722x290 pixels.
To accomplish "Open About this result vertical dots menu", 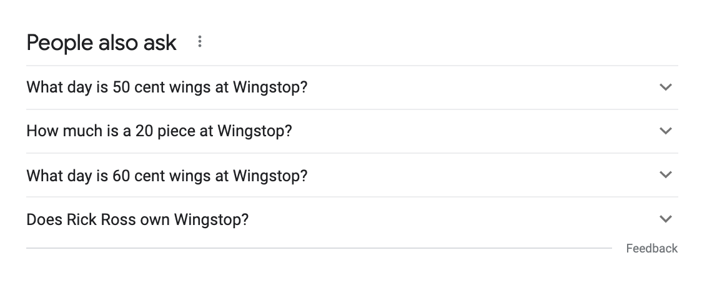I will coord(200,42).
